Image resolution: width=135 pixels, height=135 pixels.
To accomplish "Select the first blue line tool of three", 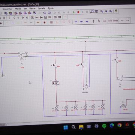I will [76, 22].
